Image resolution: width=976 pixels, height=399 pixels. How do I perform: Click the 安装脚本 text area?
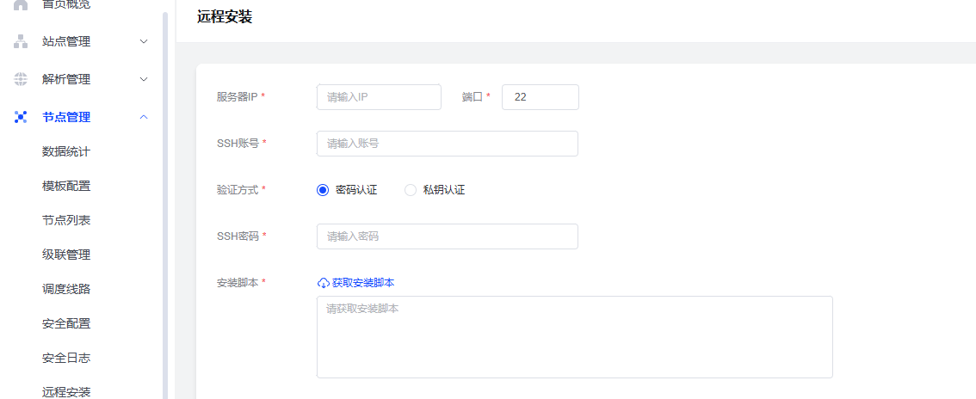point(575,337)
